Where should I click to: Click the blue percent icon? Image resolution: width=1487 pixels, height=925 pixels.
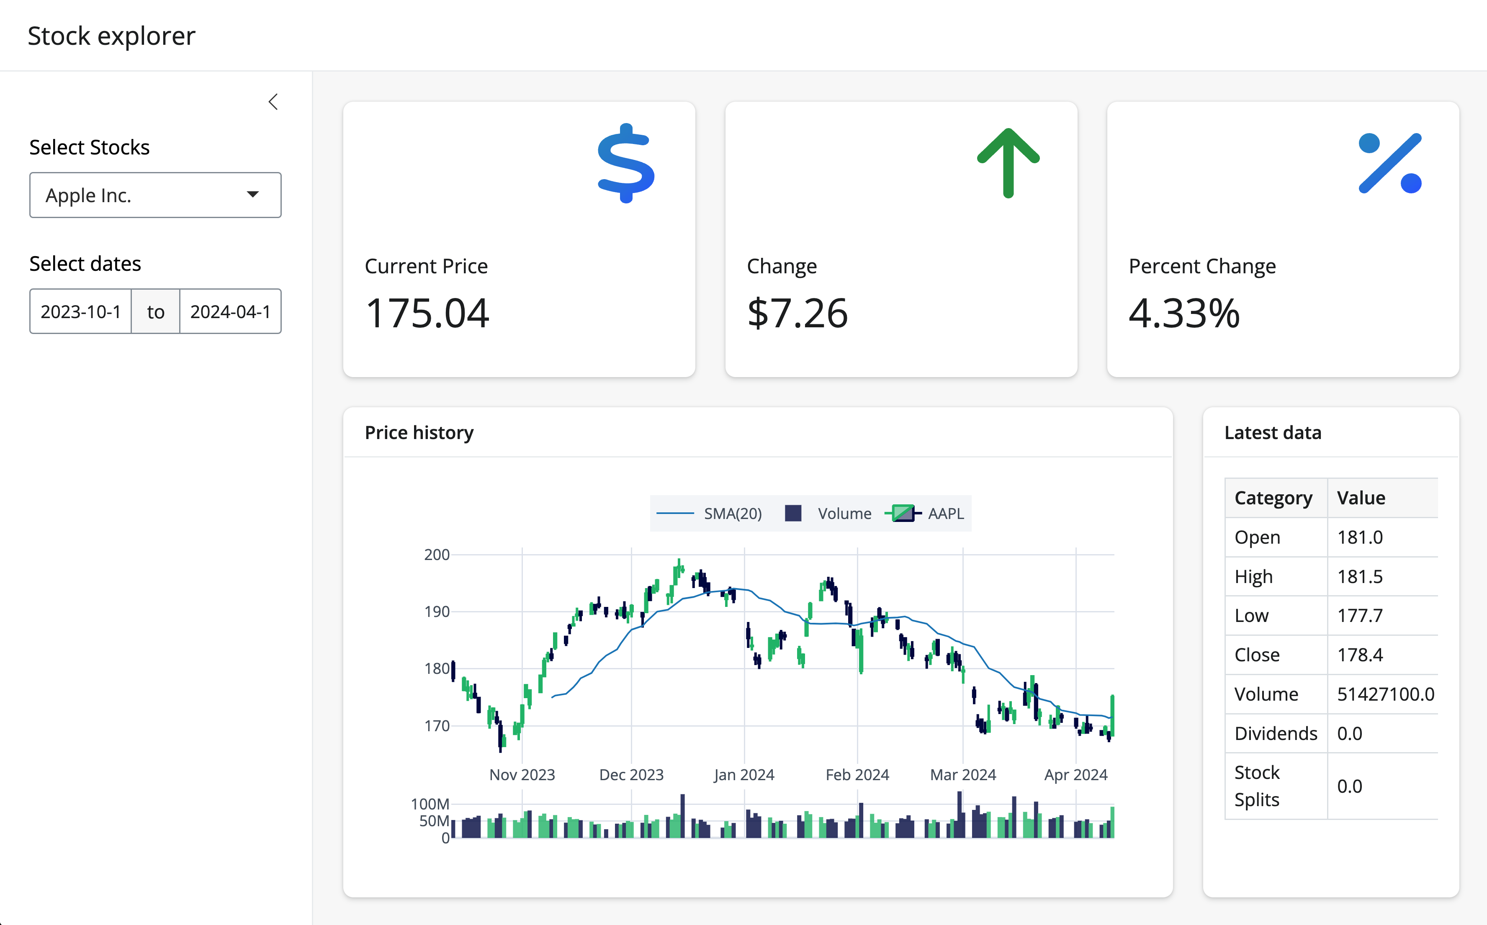[1390, 163]
